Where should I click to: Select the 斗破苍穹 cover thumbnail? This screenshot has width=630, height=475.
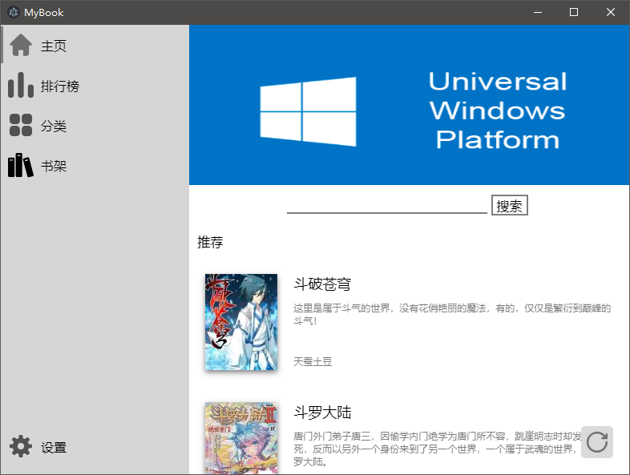[x=241, y=322]
